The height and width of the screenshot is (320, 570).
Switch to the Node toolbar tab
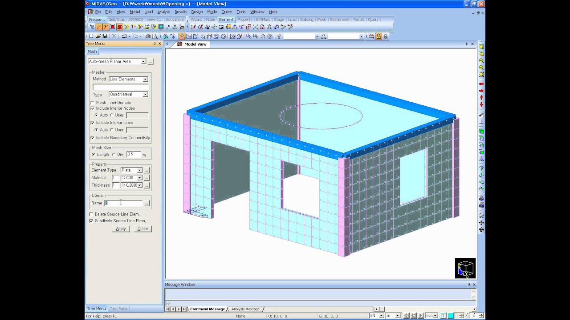(x=211, y=20)
